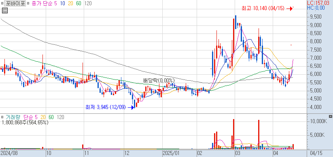Select the 종가 단순 moving average label

pyautogui.click(x=42, y=3)
